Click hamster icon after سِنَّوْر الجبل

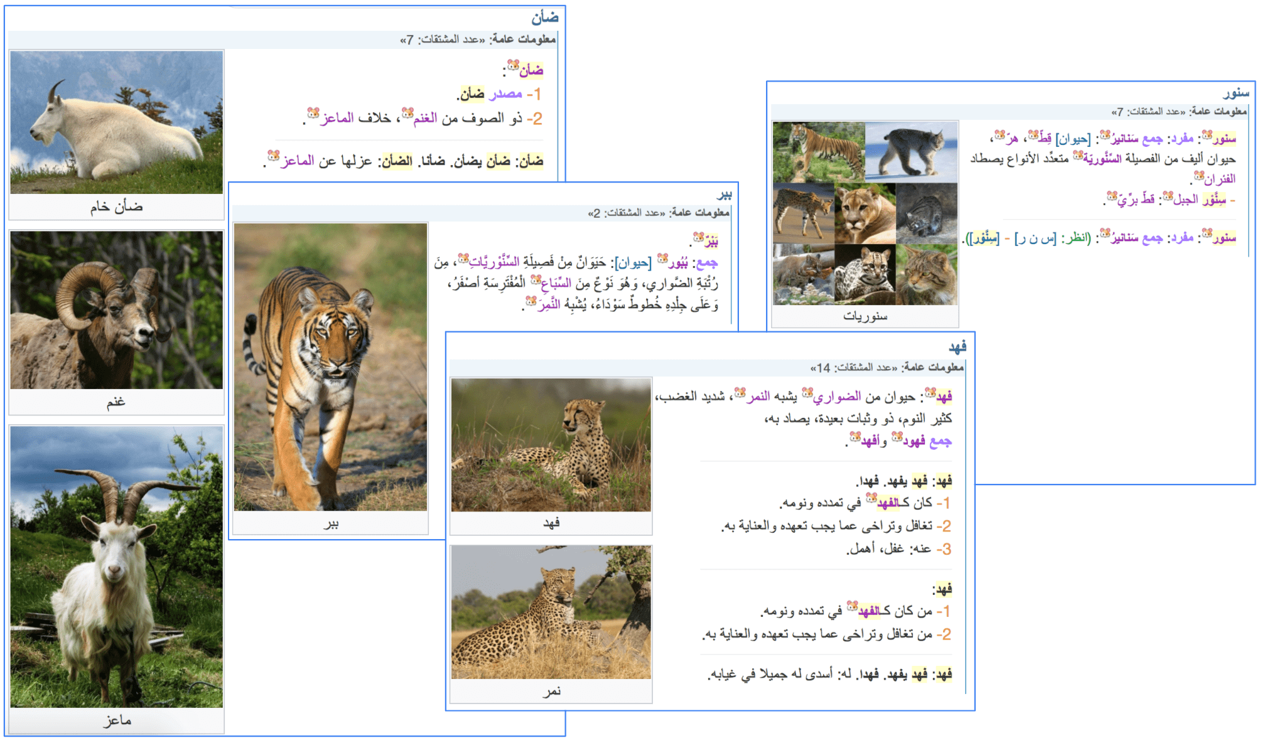[x=1168, y=196]
